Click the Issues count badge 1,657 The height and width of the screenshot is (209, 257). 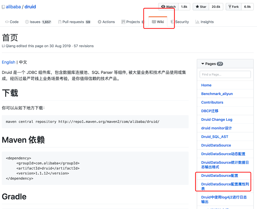pos(46,22)
